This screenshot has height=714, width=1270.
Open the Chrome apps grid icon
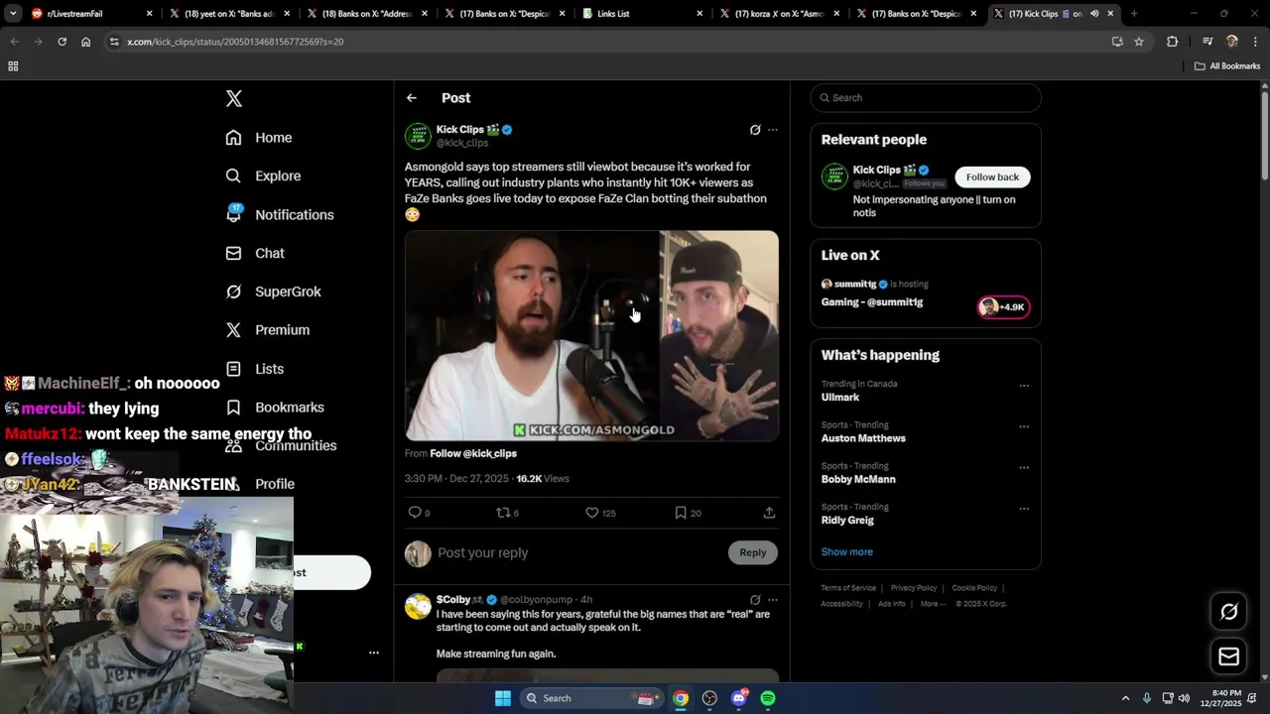click(x=13, y=66)
